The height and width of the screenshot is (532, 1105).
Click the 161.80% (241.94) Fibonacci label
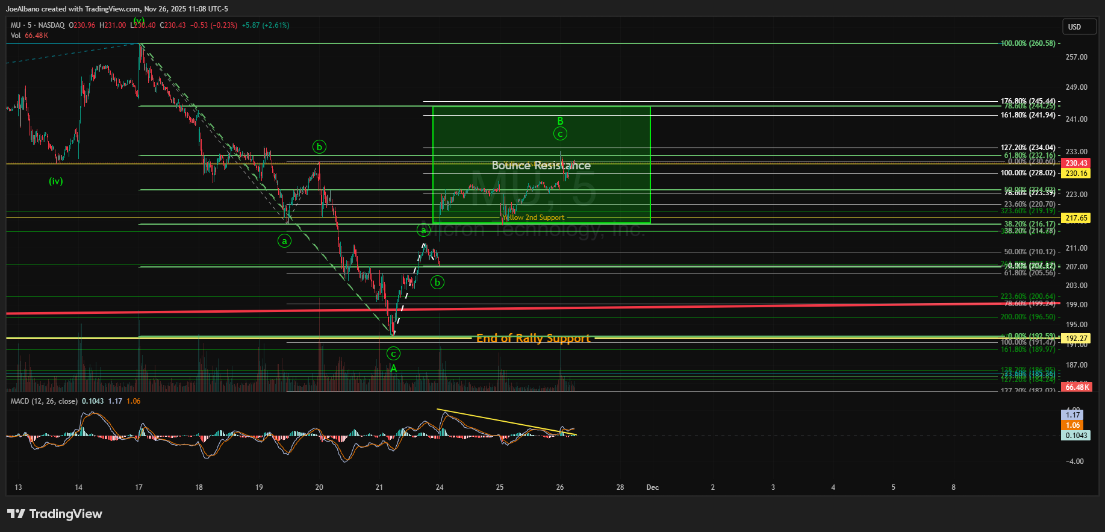pyautogui.click(x=1028, y=115)
